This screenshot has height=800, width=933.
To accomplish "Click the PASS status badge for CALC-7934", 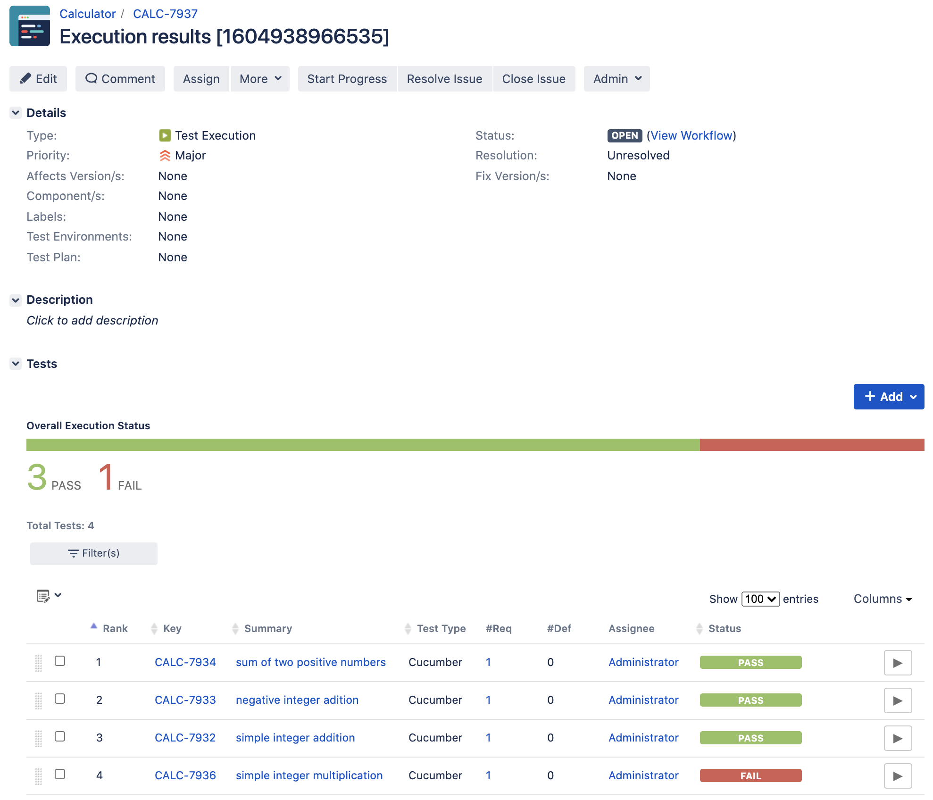I will [751, 662].
